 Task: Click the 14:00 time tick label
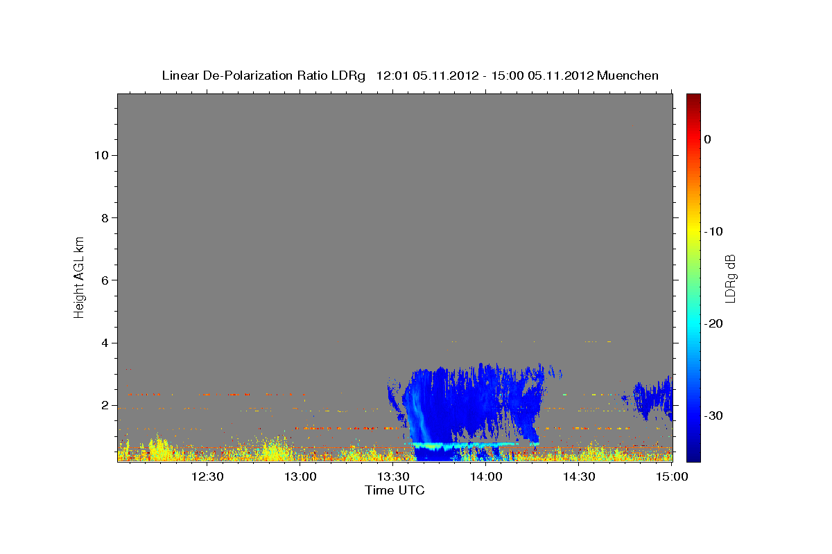pos(486,476)
